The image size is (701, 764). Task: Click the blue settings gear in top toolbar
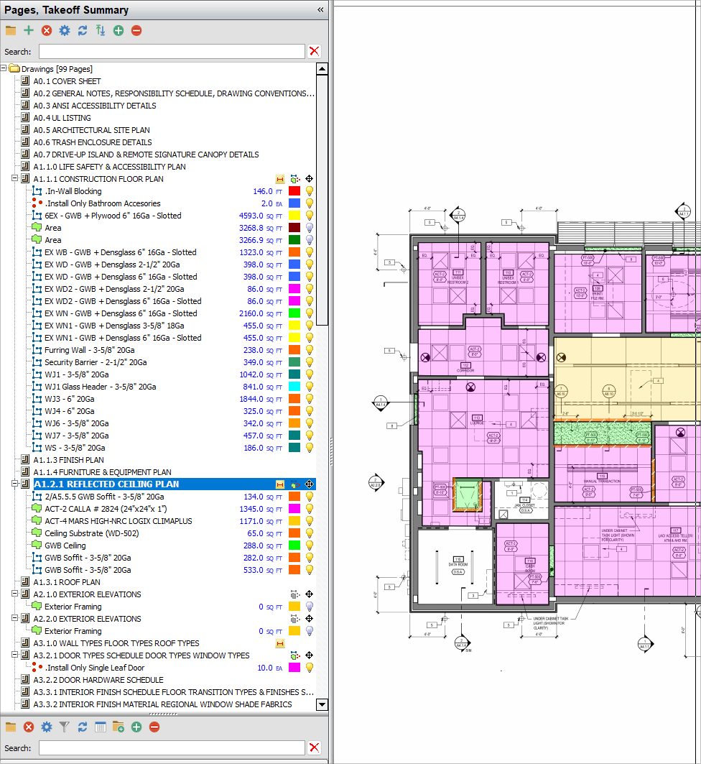65,30
